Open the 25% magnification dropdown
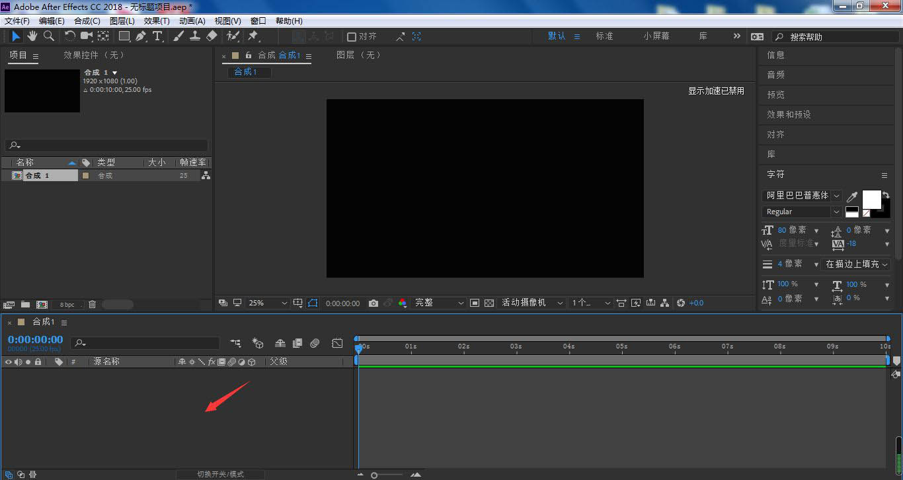Image resolution: width=903 pixels, height=480 pixels. [x=268, y=303]
